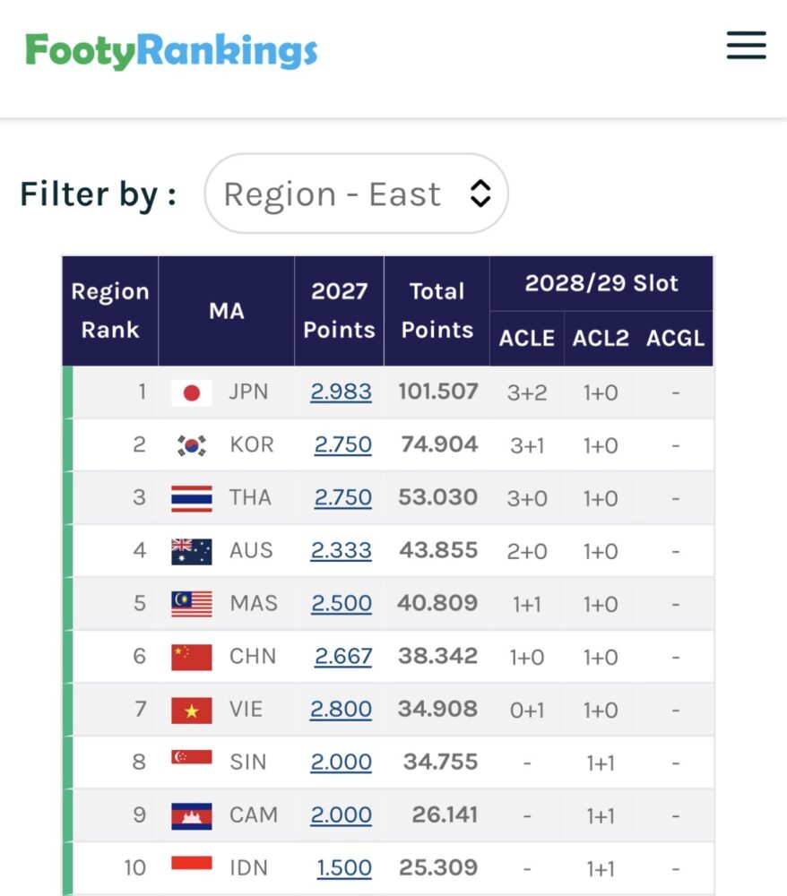Image resolution: width=787 pixels, height=896 pixels.
Task: Click the 2027 Points column header
Action: tap(340, 311)
